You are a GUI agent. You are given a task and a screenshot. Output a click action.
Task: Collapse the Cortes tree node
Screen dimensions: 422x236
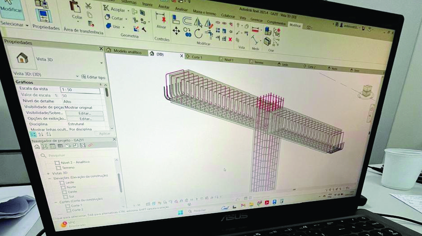tap(56, 202)
